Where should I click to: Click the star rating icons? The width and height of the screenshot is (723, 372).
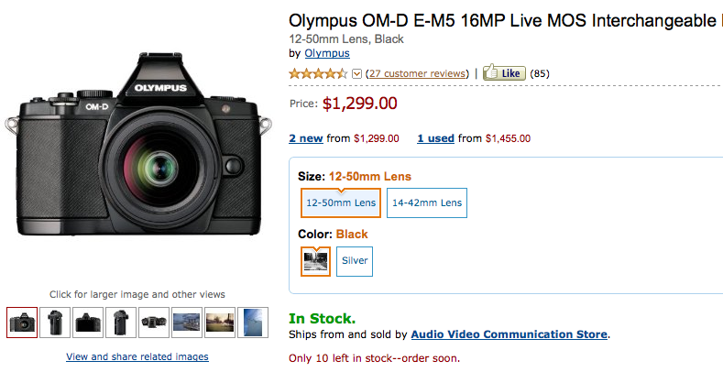click(x=319, y=73)
